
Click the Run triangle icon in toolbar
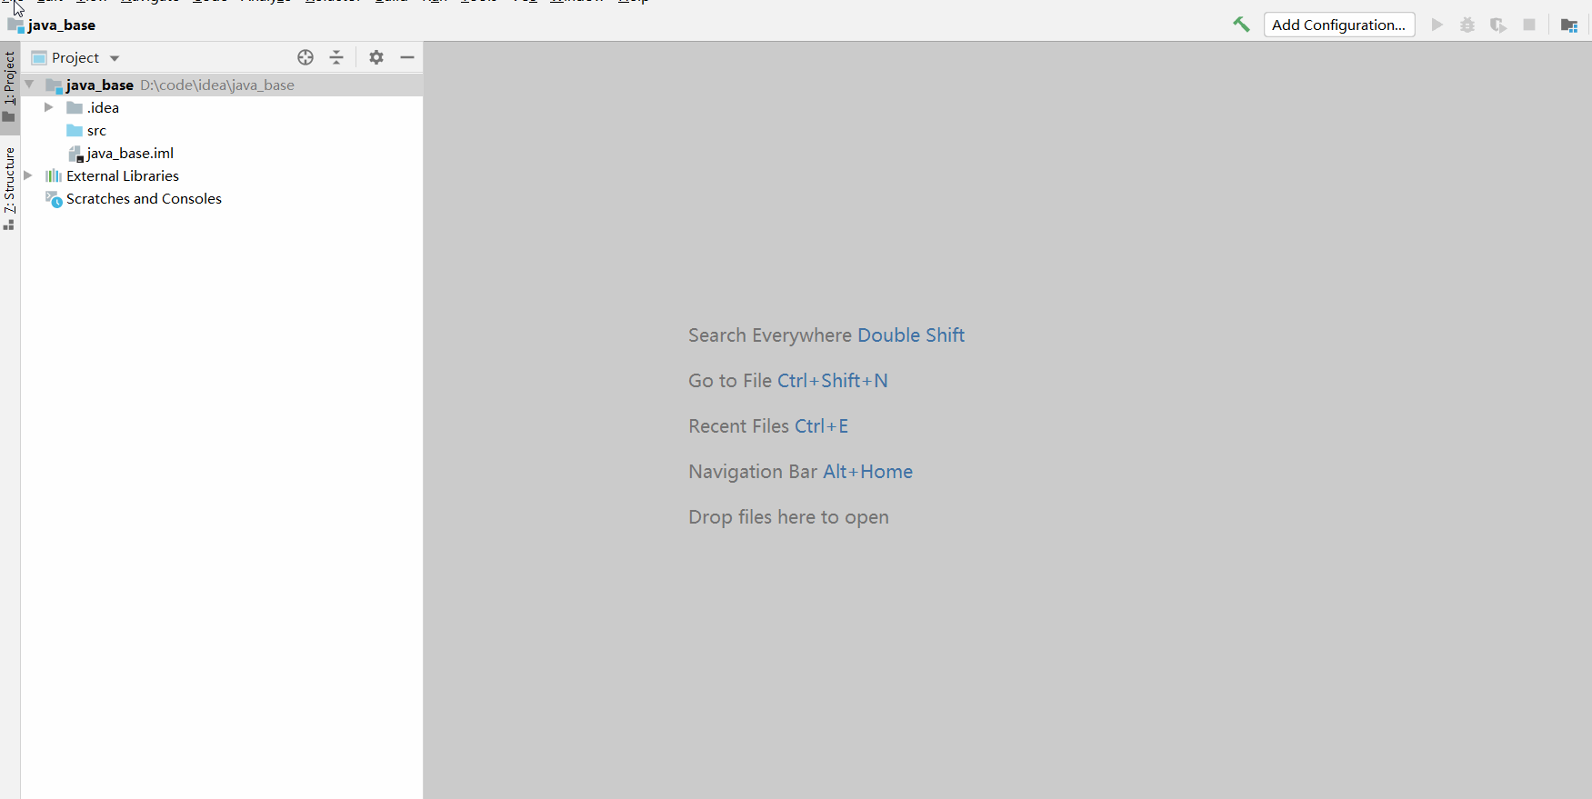click(x=1437, y=25)
